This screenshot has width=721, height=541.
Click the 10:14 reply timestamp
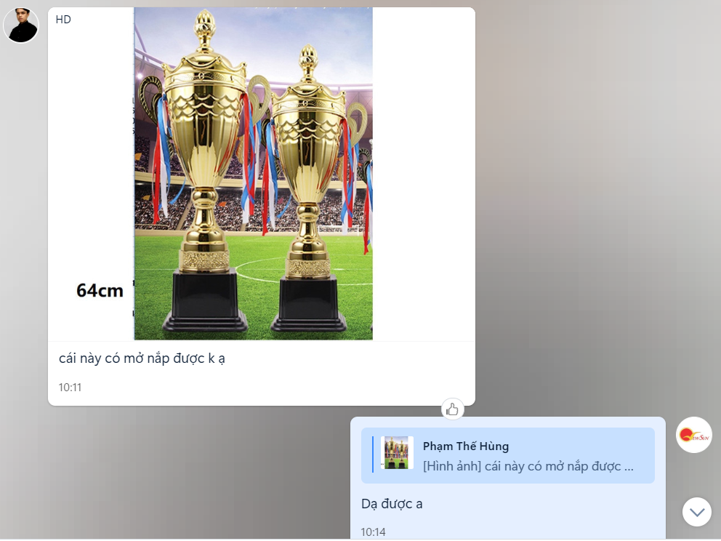point(373,532)
